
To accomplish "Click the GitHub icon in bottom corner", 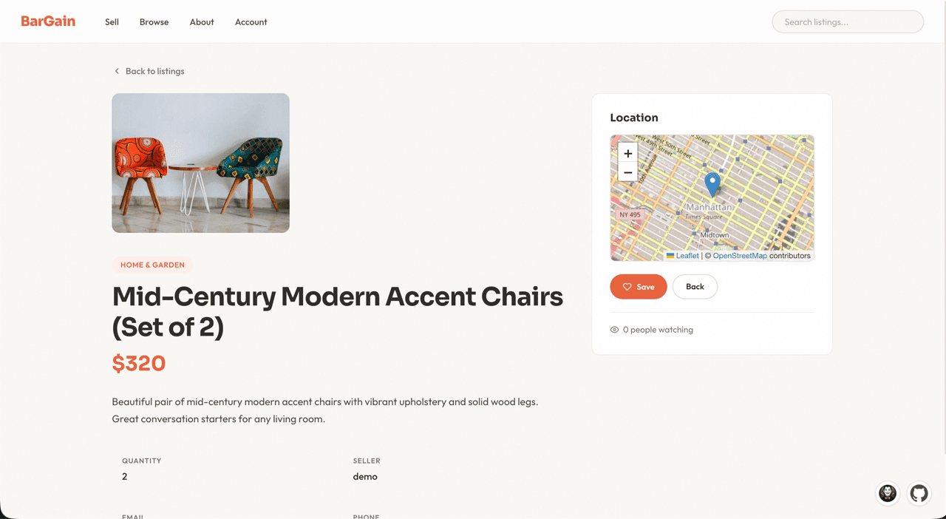I will pyautogui.click(x=919, y=493).
